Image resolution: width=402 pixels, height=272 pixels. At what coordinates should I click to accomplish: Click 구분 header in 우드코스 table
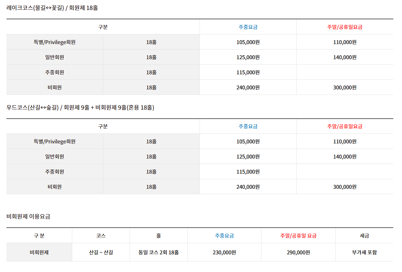[x=103, y=126]
